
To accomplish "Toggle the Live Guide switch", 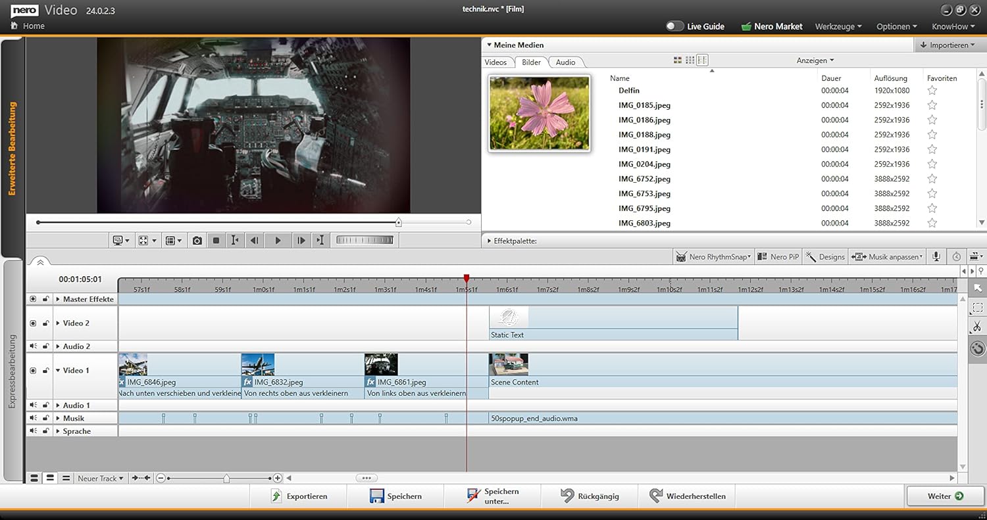I will tap(674, 26).
